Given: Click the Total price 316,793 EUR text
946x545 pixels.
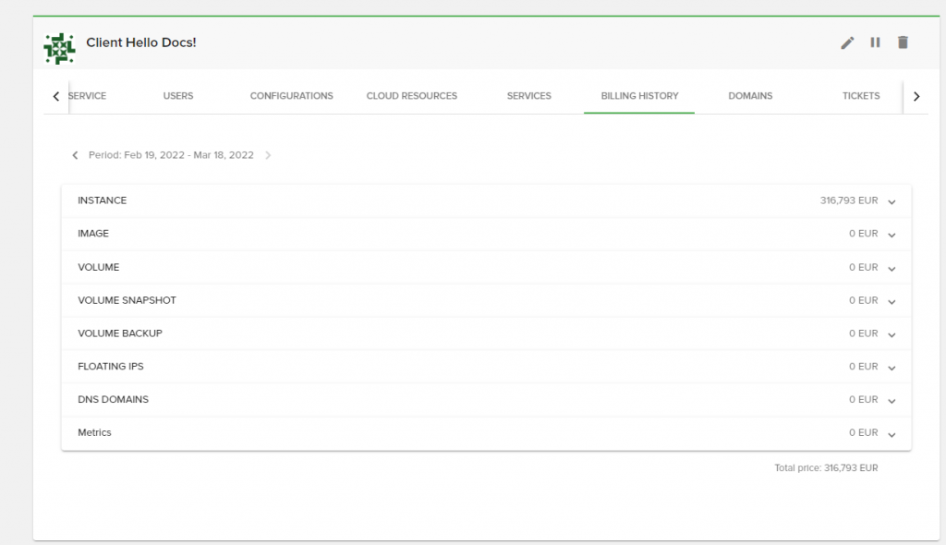Looking at the screenshot, I should 826,467.
